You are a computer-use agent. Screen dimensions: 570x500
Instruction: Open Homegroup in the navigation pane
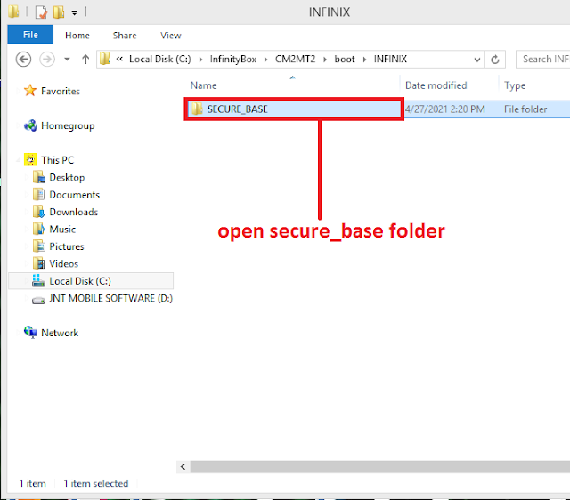coord(68,125)
